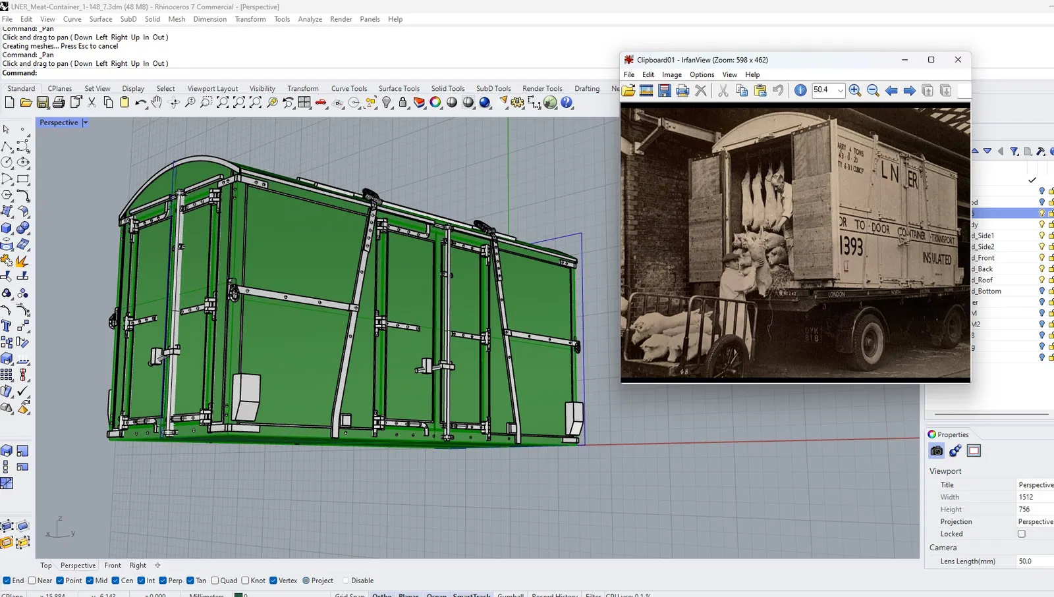This screenshot has width=1054, height=597.
Task: Click IrfanView zoom in magnifier icon
Action: 855,91
